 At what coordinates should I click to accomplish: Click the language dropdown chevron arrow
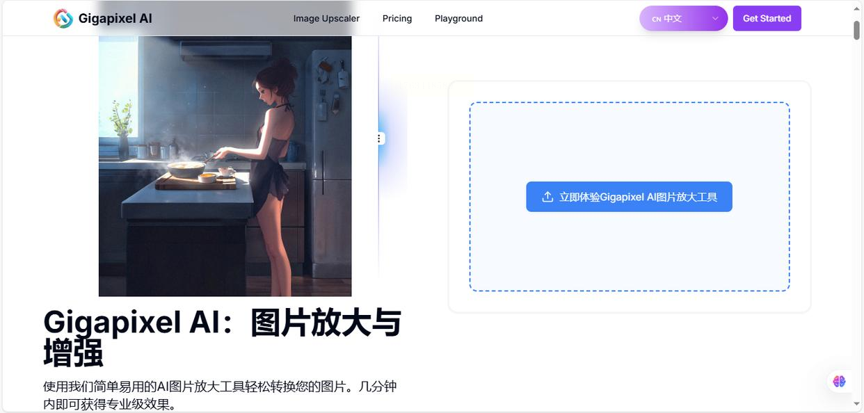(715, 19)
